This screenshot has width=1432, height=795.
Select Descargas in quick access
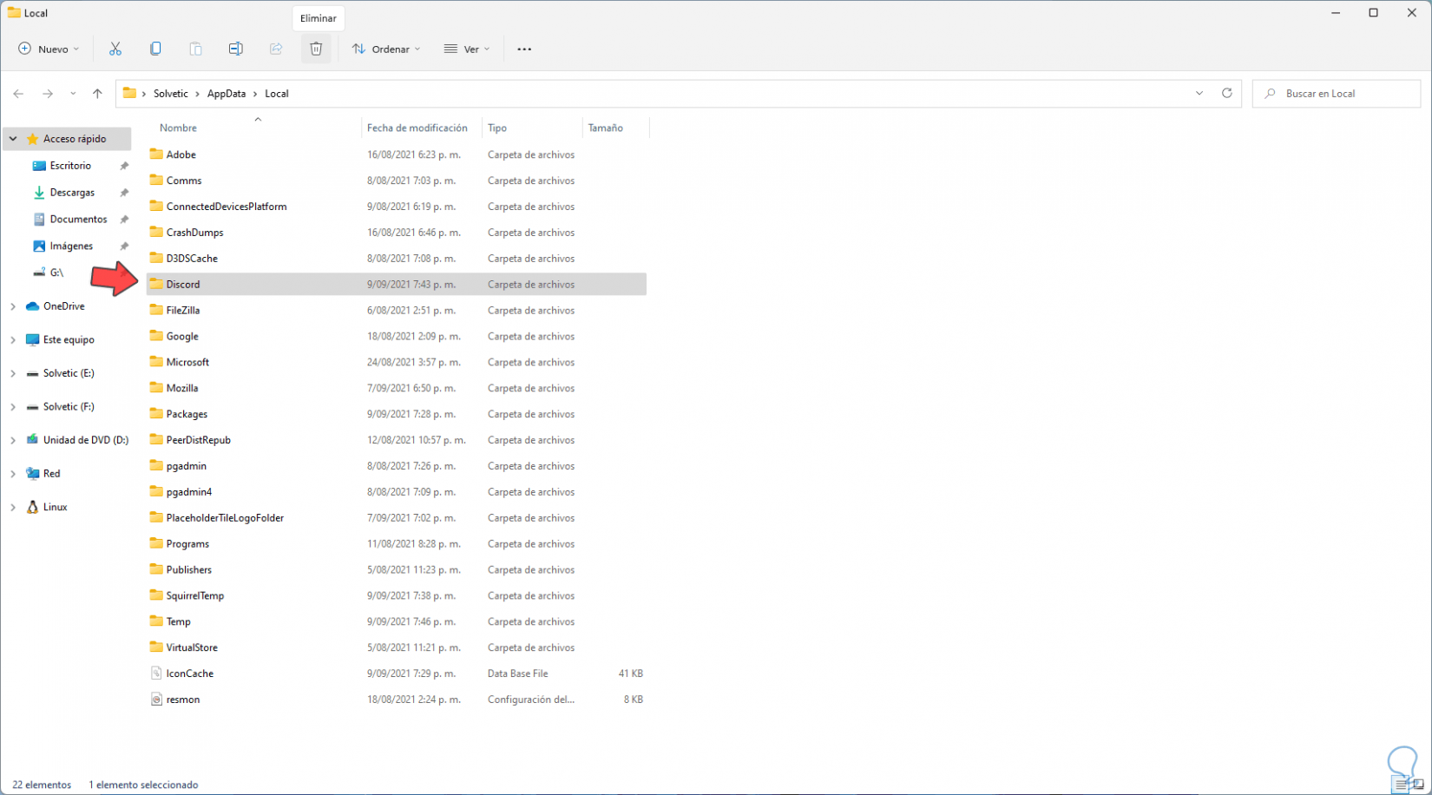[x=71, y=193]
